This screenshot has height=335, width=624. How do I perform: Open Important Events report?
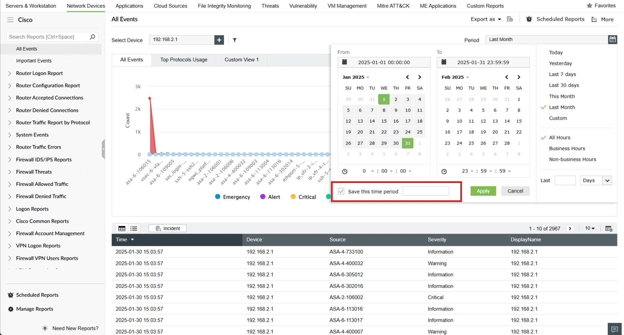[34, 61]
